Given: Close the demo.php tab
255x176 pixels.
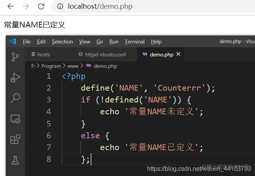Looking at the screenshot, I should 179,54.
